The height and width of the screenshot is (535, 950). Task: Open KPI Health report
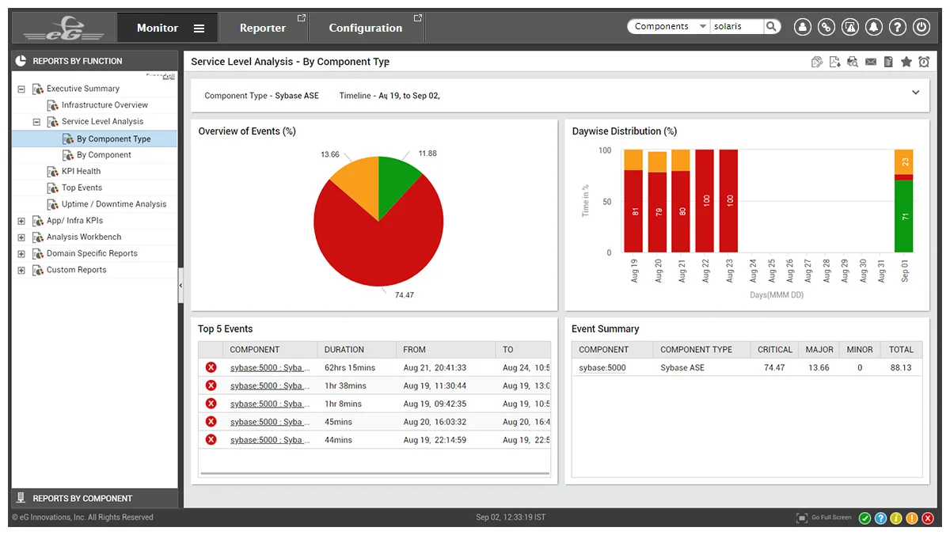(81, 172)
